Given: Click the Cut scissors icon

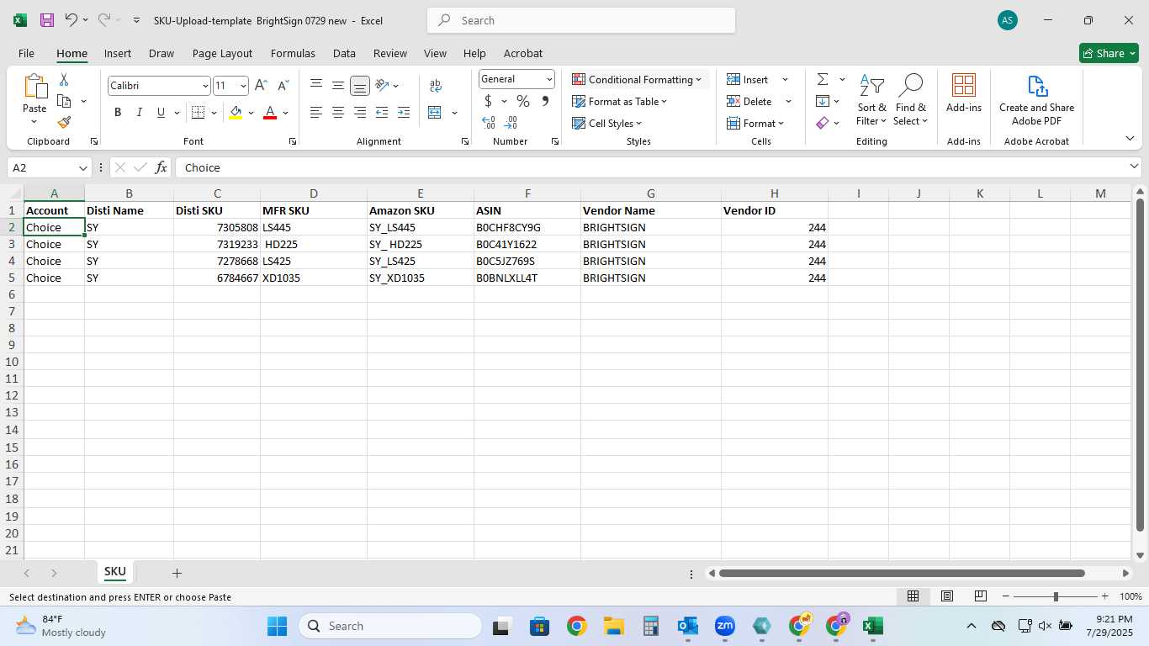Looking at the screenshot, I should (64, 80).
